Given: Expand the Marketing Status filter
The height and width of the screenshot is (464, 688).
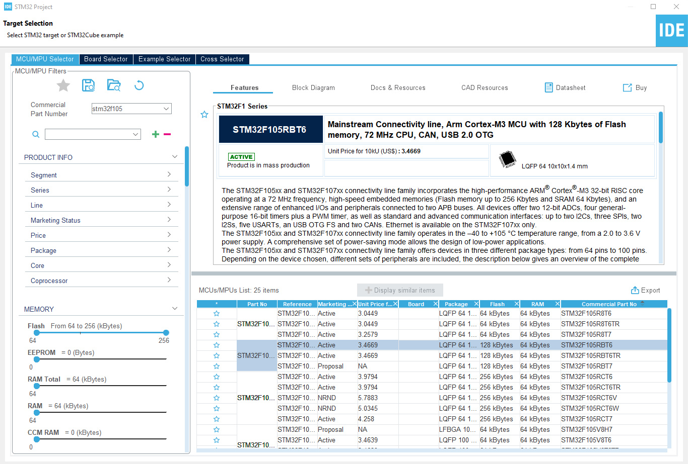Looking at the screenshot, I should [169, 220].
